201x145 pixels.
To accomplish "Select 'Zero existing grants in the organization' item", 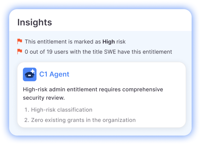I will pyautogui.click(x=83, y=120).
